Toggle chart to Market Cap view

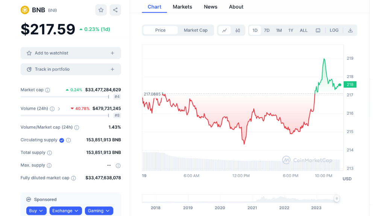(x=196, y=30)
